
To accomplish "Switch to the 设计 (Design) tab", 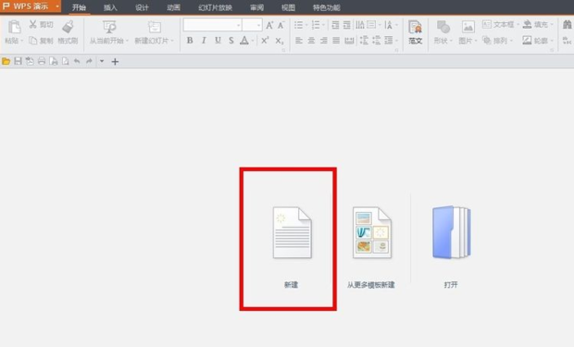I will pyautogui.click(x=142, y=7).
